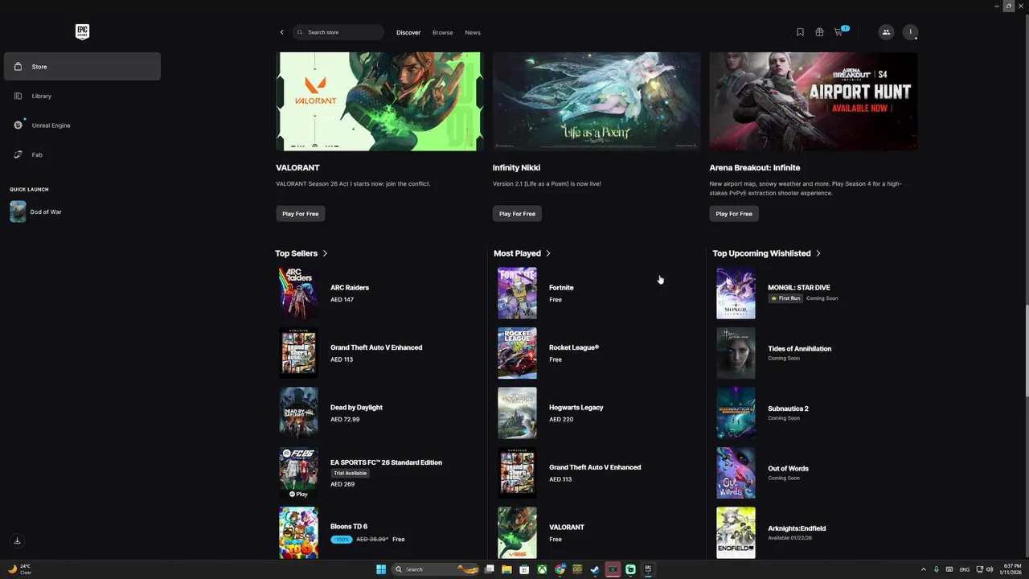Open File Explorer from the taskbar
The height and width of the screenshot is (579, 1029).
(506, 569)
